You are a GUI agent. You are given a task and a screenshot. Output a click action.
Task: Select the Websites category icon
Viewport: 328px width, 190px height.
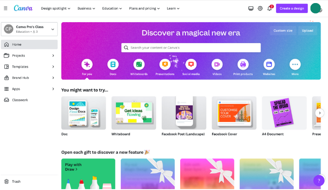coord(269,64)
